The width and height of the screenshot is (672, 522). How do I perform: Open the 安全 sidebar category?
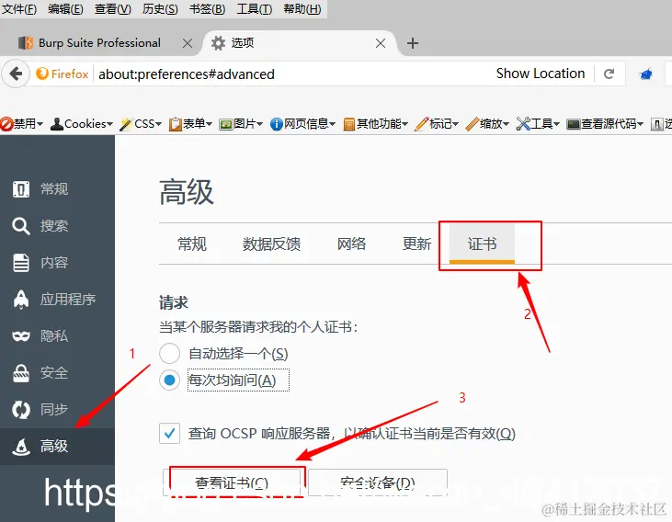pyautogui.click(x=56, y=373)
